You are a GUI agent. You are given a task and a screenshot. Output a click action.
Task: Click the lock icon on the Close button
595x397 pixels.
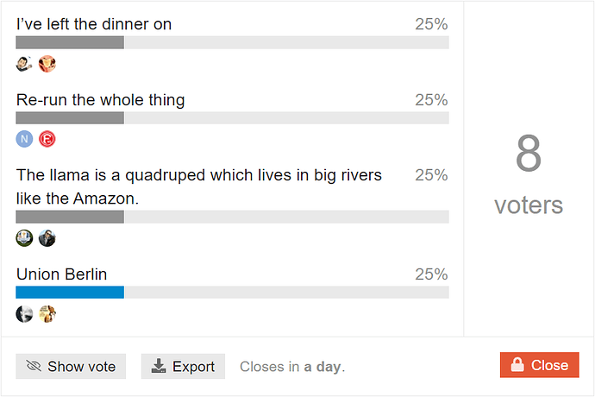(517, 365)
